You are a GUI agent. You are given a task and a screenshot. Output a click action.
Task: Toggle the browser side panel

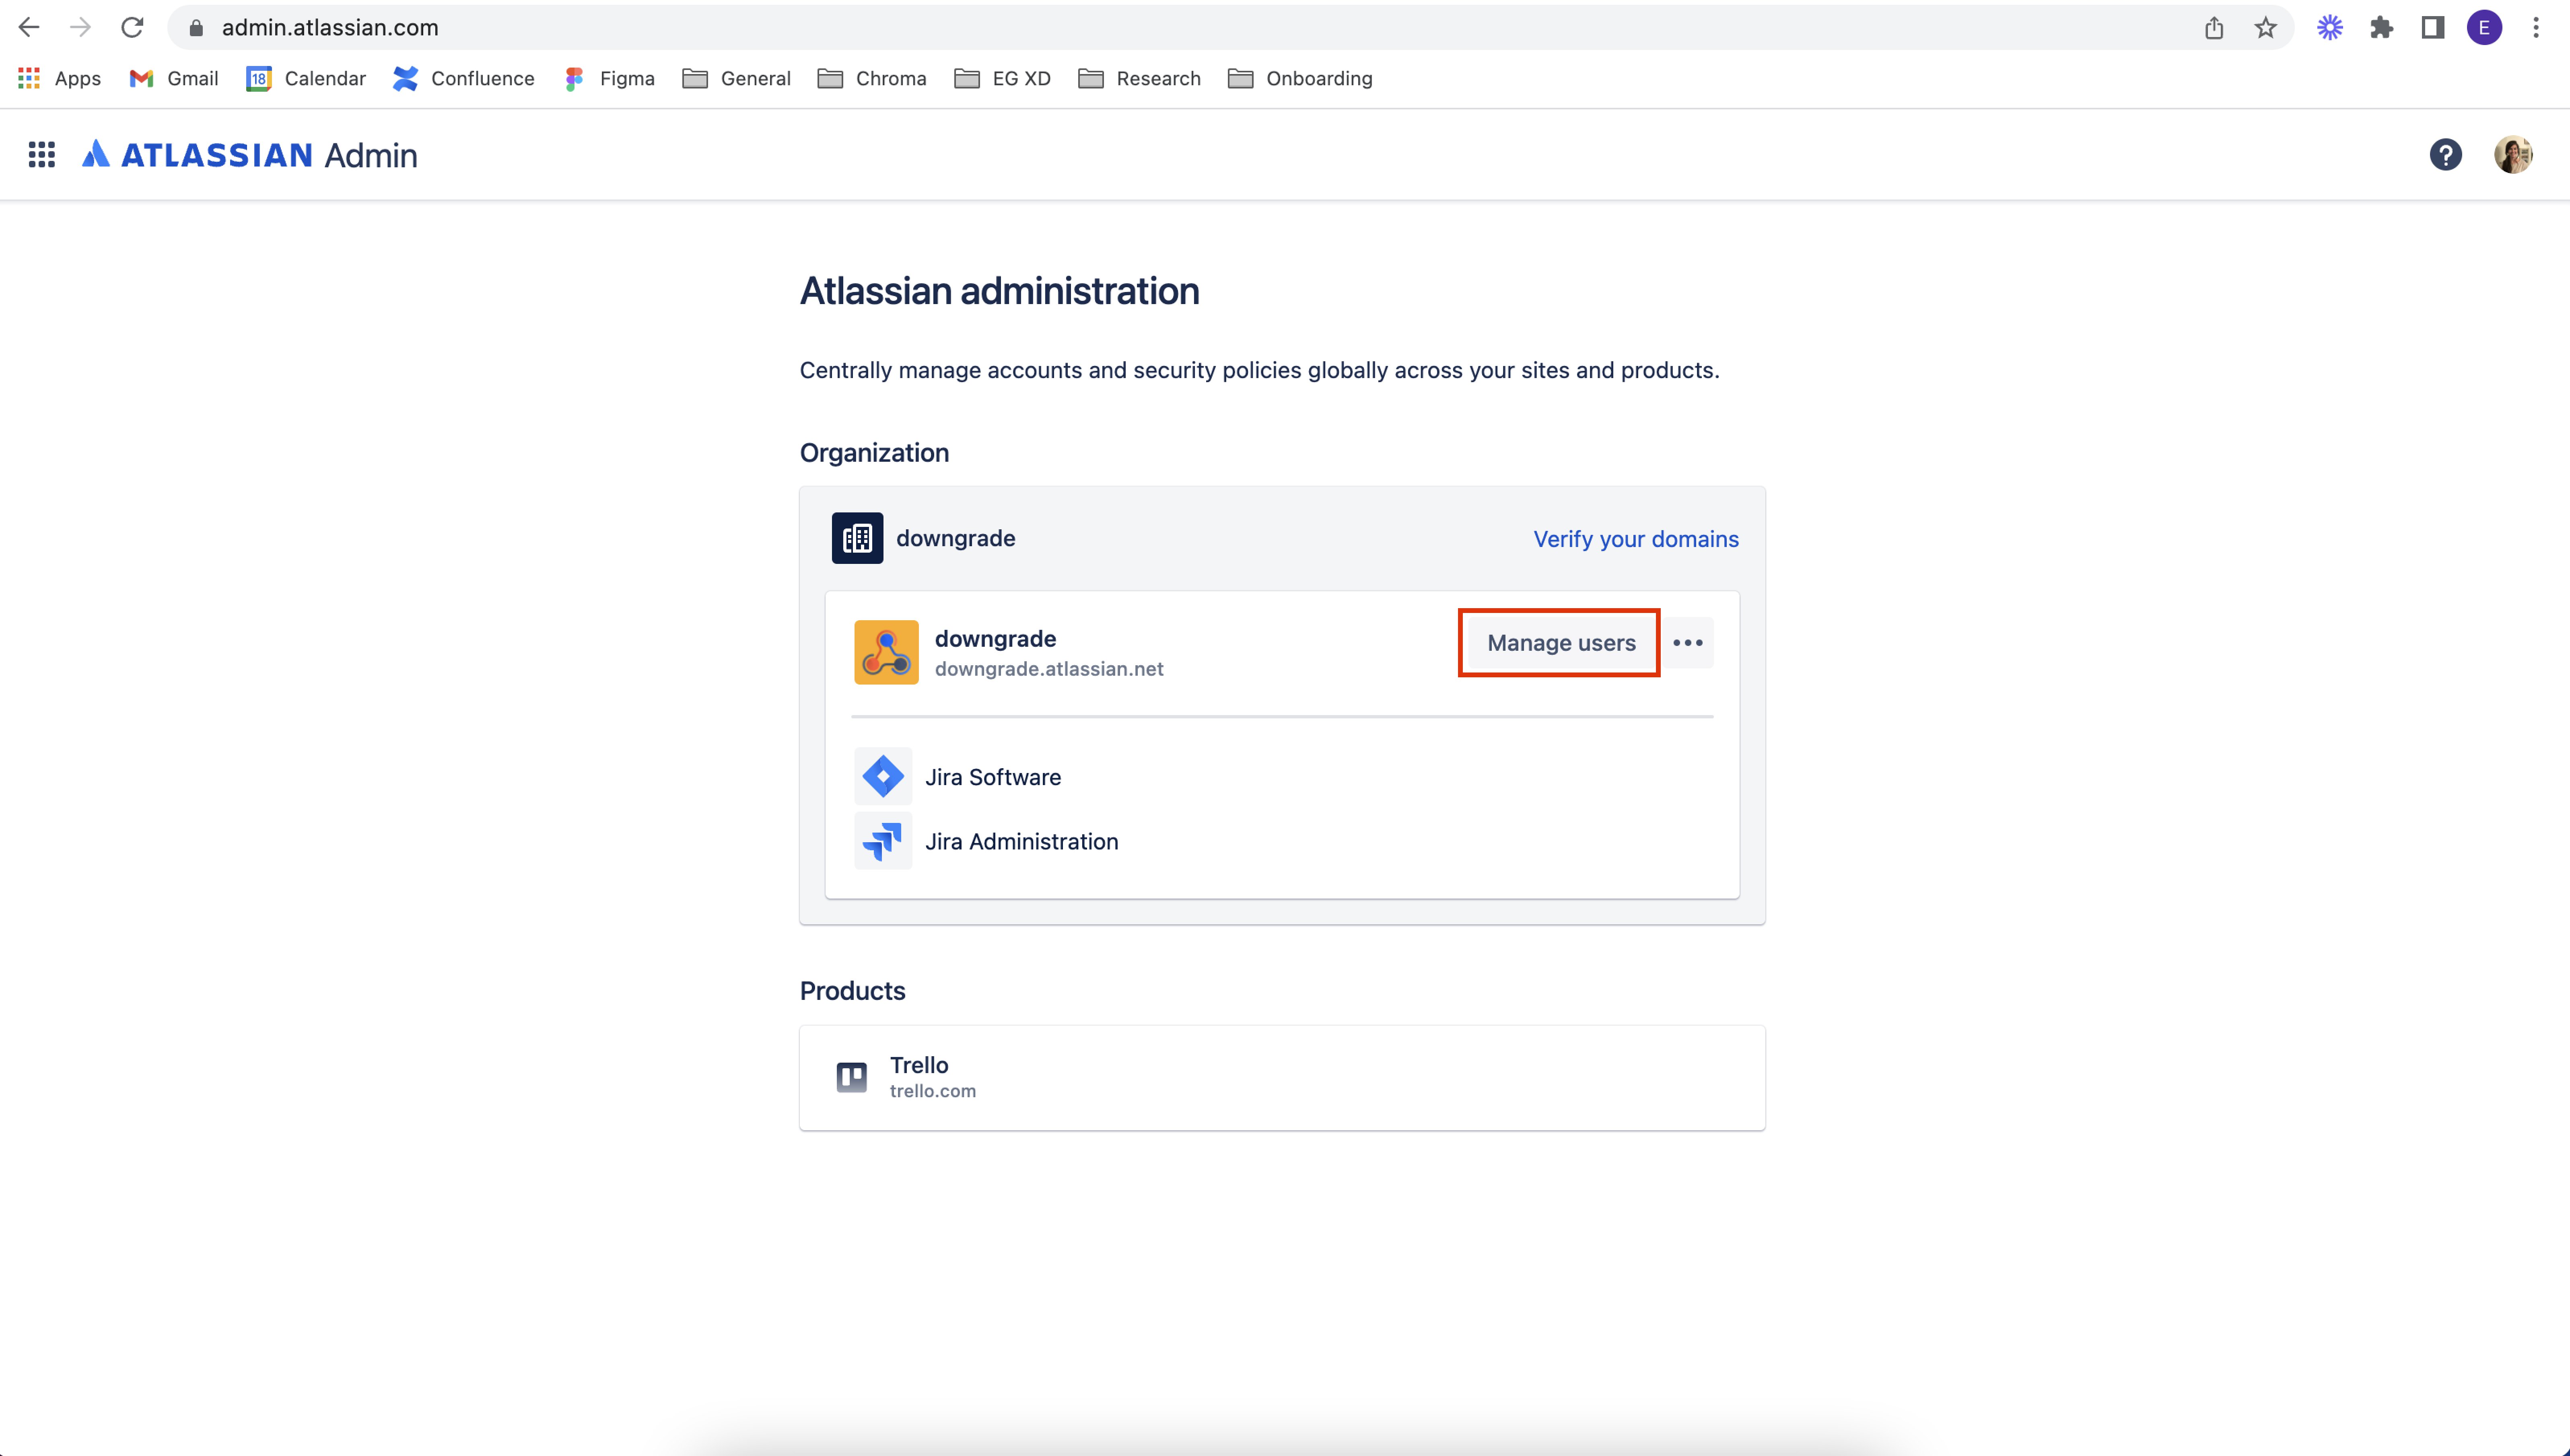2432,28
